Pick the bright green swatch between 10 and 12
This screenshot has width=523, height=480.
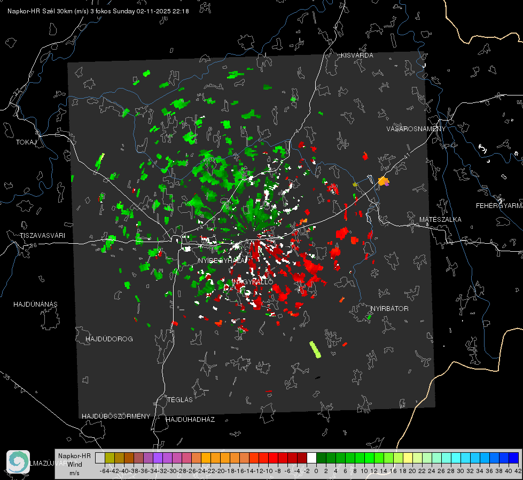point(369,458)
